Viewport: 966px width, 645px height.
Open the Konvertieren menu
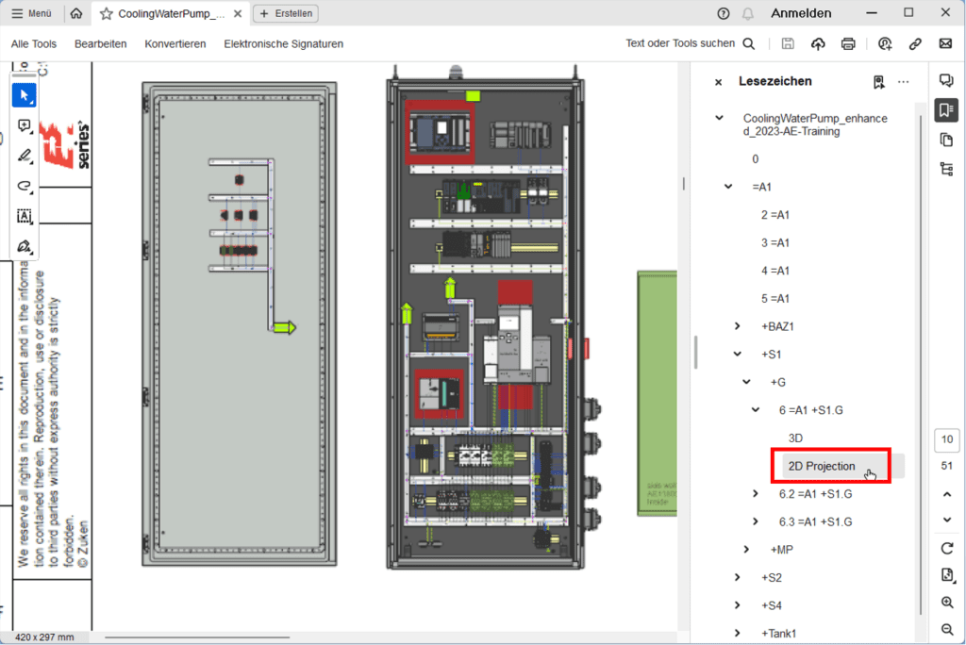tap(175, 43)
